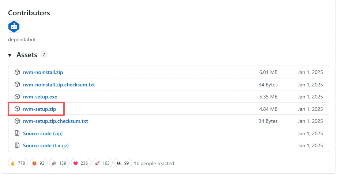This screenshot has height=175, width=338.
Task: Download nvm-noinstall.zip
Action: pos(43,73)
